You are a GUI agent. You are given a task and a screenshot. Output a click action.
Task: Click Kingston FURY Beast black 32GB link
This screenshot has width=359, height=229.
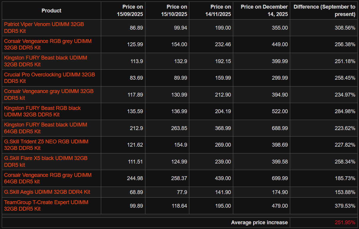(x=46, y=58)
